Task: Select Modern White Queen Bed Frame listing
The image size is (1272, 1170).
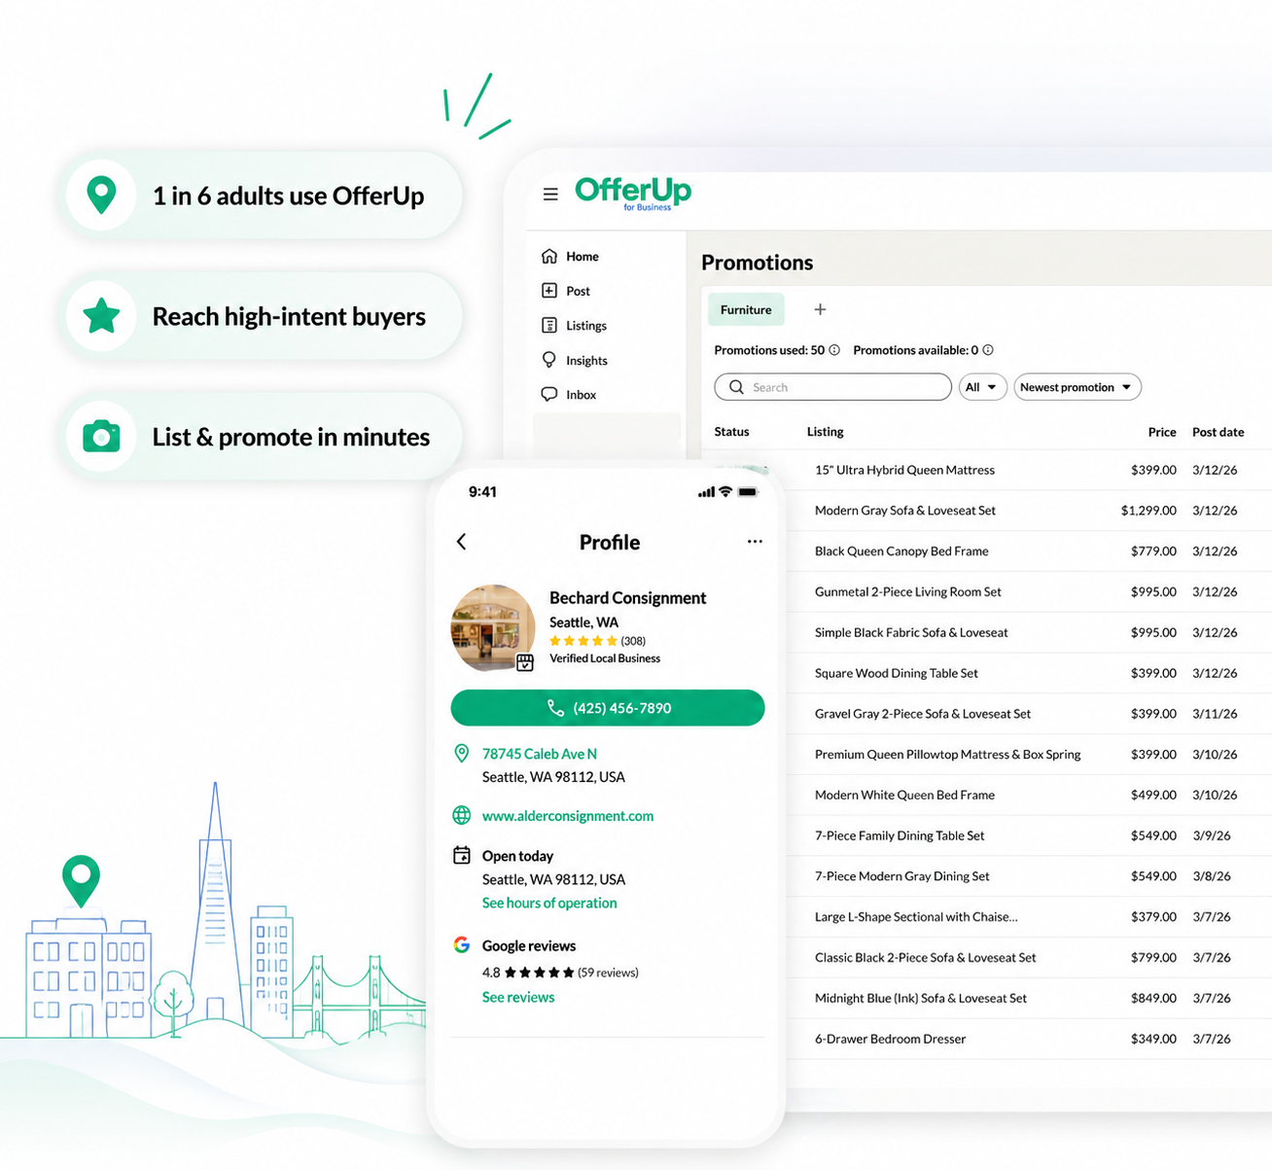Action: pyautogui.click(x=905, y=796)
